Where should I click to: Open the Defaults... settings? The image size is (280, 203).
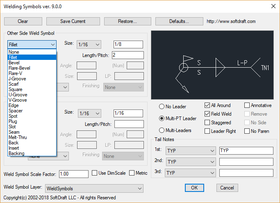click(x=179, y=21)
